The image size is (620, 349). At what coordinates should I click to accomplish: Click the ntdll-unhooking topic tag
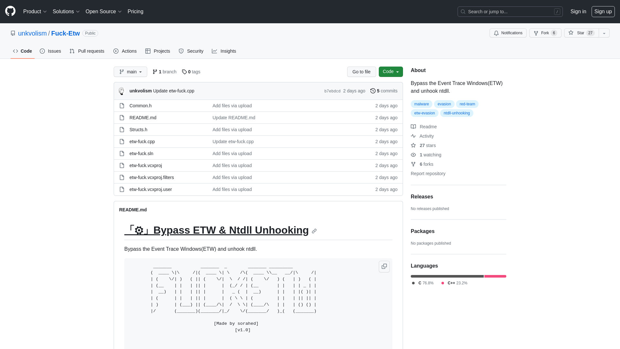coord(457,113)
